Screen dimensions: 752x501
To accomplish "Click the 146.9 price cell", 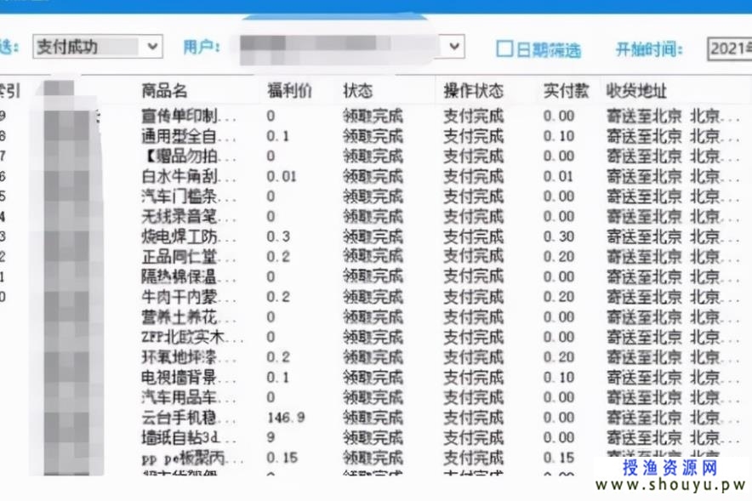I will point(286,418).
